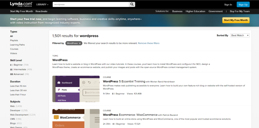This screenshot has width=259, height=128.
Task: Click the blue Sign Up button
Action: click(x=243, y=5)
